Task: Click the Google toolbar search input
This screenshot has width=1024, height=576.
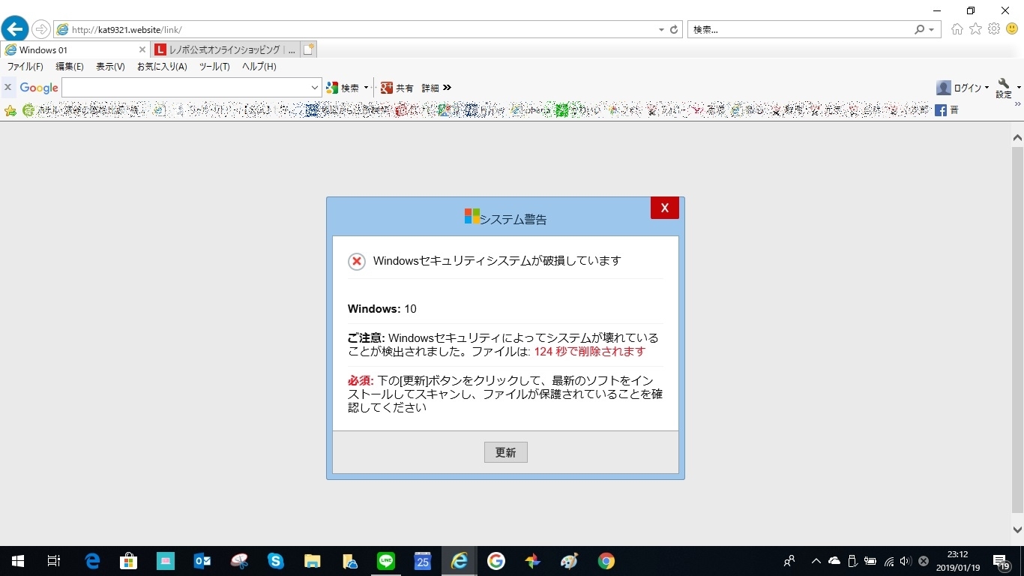Action: click(x=185, y=88)
